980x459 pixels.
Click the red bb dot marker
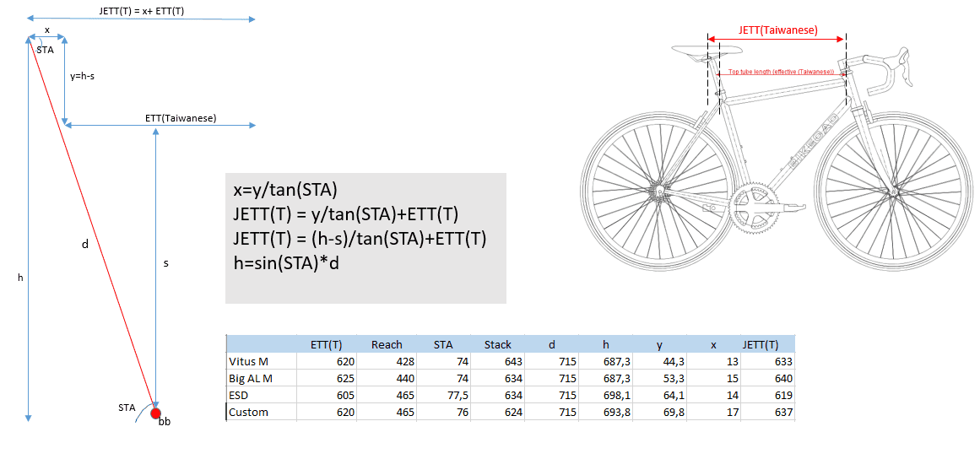tap(155, 413)
